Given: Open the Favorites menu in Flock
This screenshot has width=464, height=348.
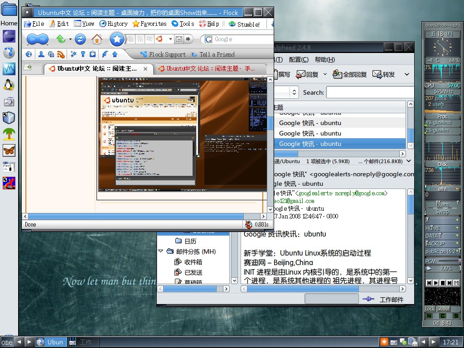Looking at the screenshot, I should pos(150,24).
